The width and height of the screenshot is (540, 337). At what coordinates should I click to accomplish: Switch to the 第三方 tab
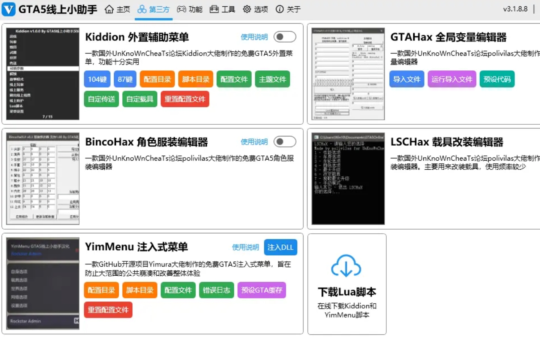[153, 9]
